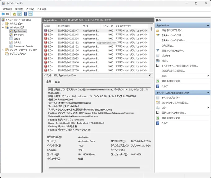The width and height of the screenshot is (211, 178).
Task: Collapse イベント 1000, Application Error actions section
Action: (x=208, y=93)
